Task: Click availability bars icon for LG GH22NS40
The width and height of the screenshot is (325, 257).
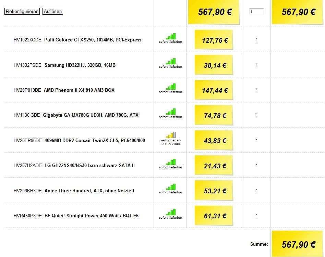Action: (171, 162)
